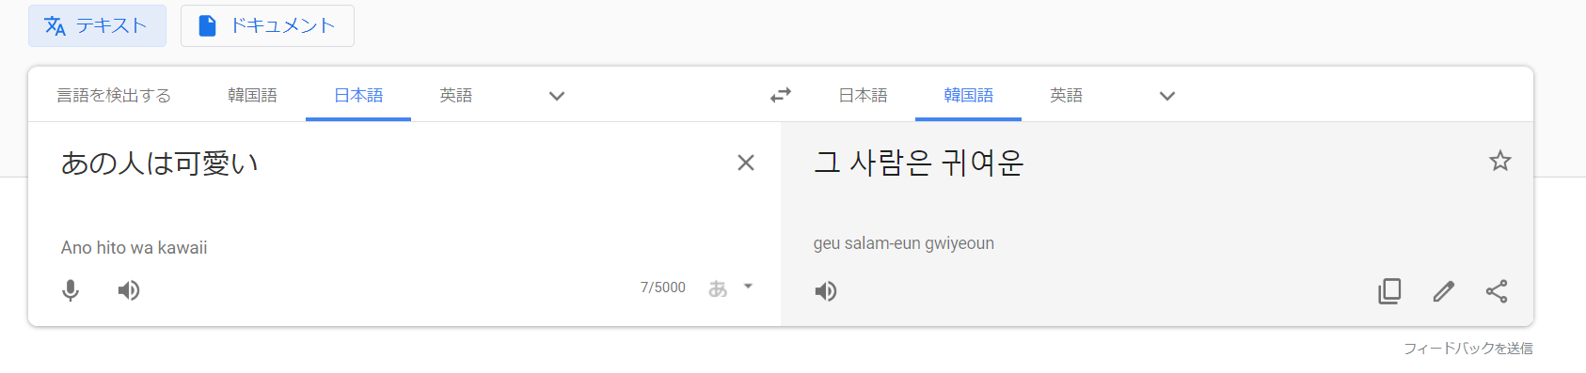Select 言語を検出する source tab
This screenshot has width=1586, height=373.
click(x=114, y=95)
